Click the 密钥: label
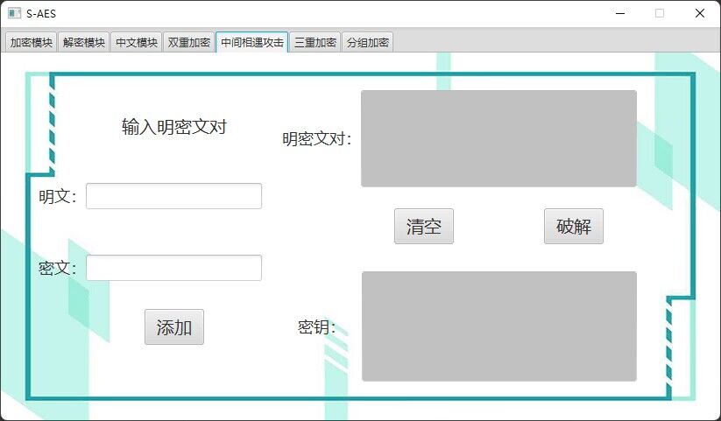Image resolution: width=721 pixels, height=421 pixels. 316,327
